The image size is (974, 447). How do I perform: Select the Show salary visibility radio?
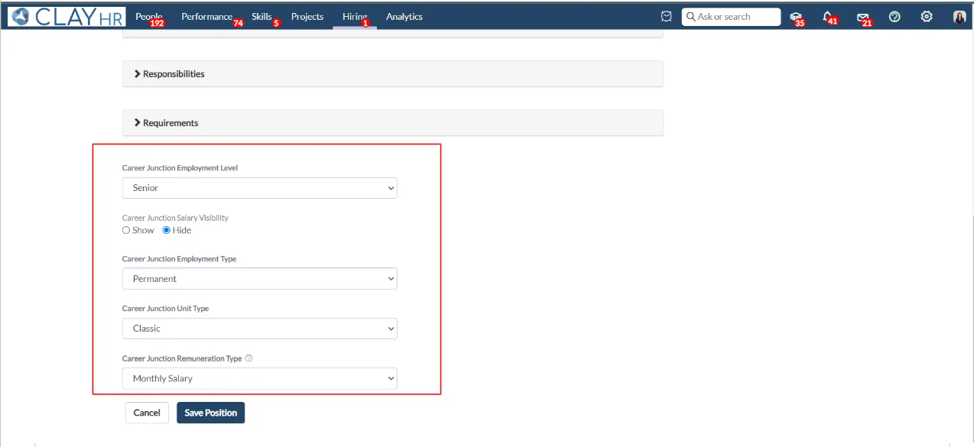coord(126,230)
